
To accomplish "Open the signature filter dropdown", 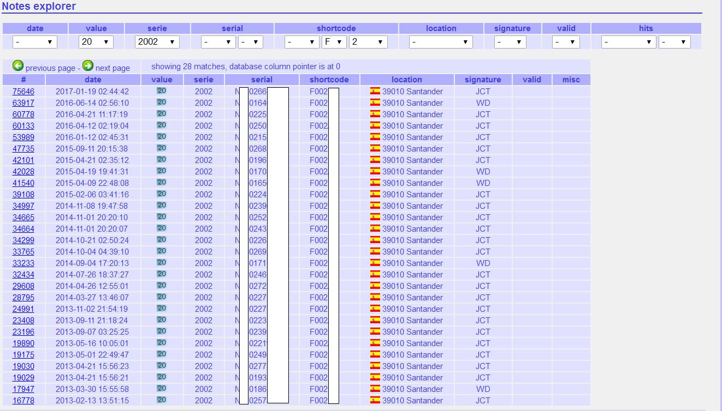I will click(x=510, y=41).
